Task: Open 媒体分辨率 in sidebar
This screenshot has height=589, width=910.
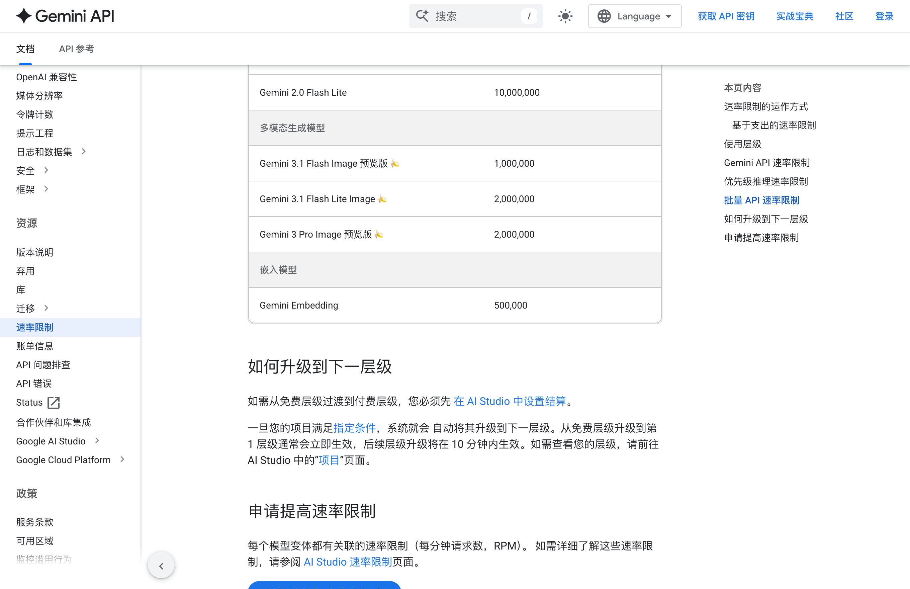Action: 39,96
